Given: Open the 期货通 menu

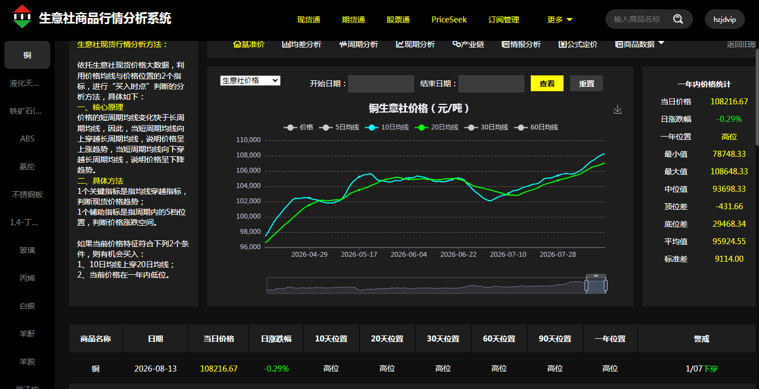Looking at the screenshot, I should pyautogui.click(x=353, y=20).
